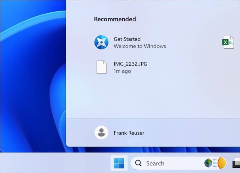Click the Windows Start button on the taskbar
The height and width of the screenshot is (173, 240).
pos(119,163)
